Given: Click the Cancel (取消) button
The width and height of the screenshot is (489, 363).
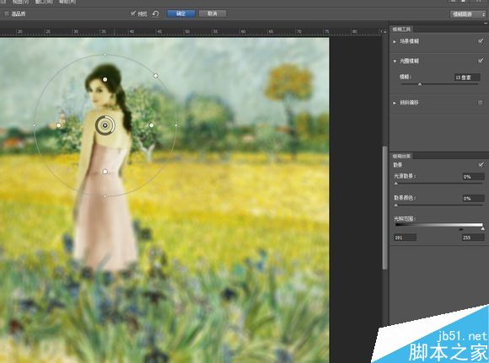Looking at the screenshot, I should (212, 13).
